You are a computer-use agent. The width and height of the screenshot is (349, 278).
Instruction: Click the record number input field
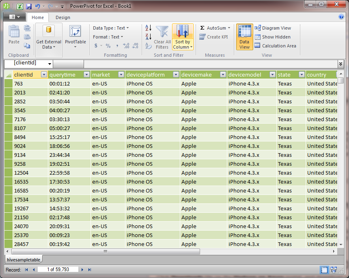pos(58,269)
